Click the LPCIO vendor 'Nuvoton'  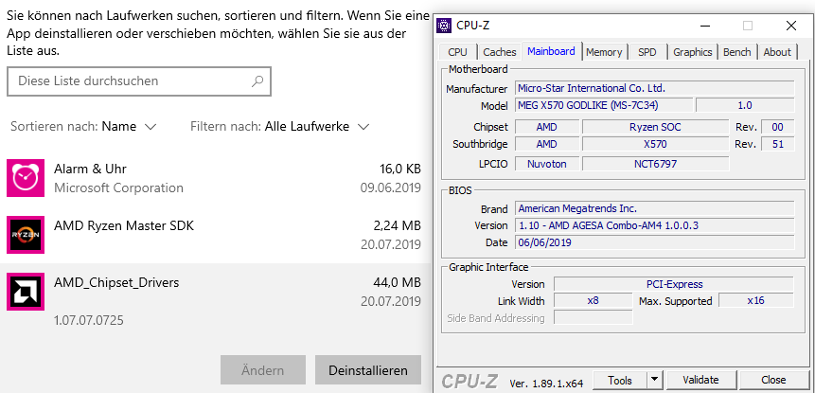pos(546,164)
